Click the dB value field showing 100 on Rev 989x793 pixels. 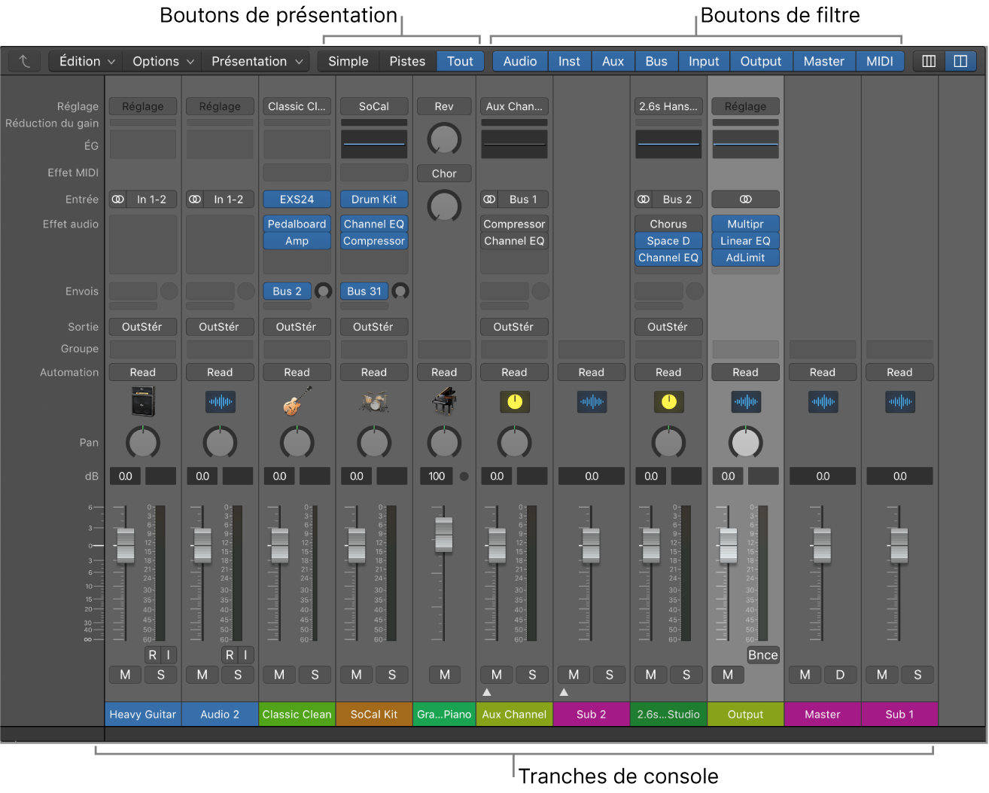(x=437, y=475)
